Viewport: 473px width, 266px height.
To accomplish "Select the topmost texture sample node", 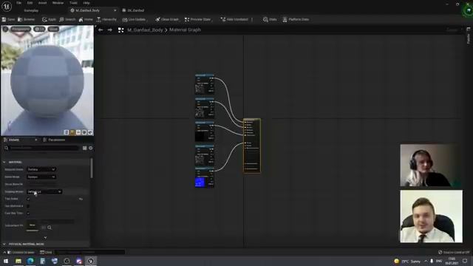I will pos(205,84).
